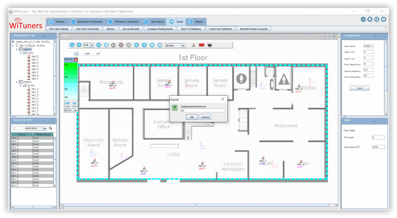Click the search magnifier in Search for APs
This screenshot has width=397, height=218.
[x=50, y=128]
